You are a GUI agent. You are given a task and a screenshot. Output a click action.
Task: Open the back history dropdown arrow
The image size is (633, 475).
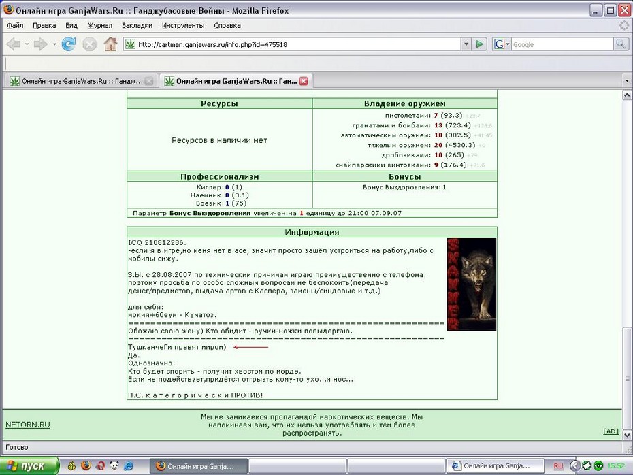coord(27,44)
